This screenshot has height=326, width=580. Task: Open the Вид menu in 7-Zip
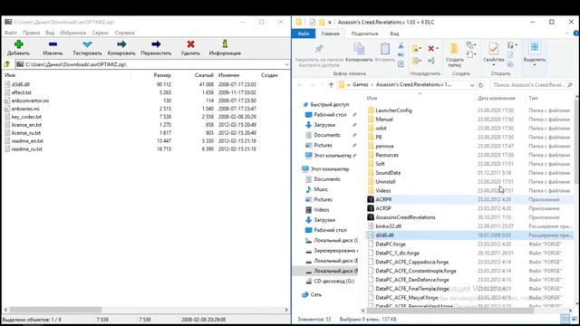click(x=50, y=33)
